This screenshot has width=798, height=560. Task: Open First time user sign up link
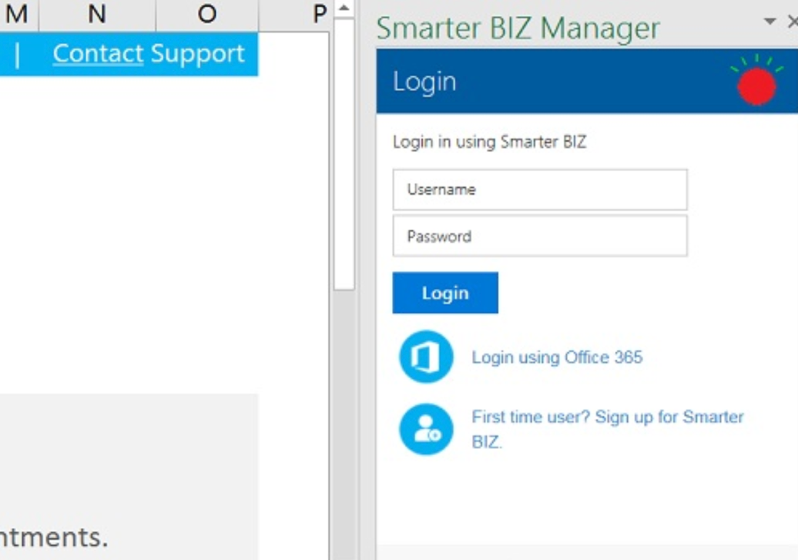coord(607,428)
